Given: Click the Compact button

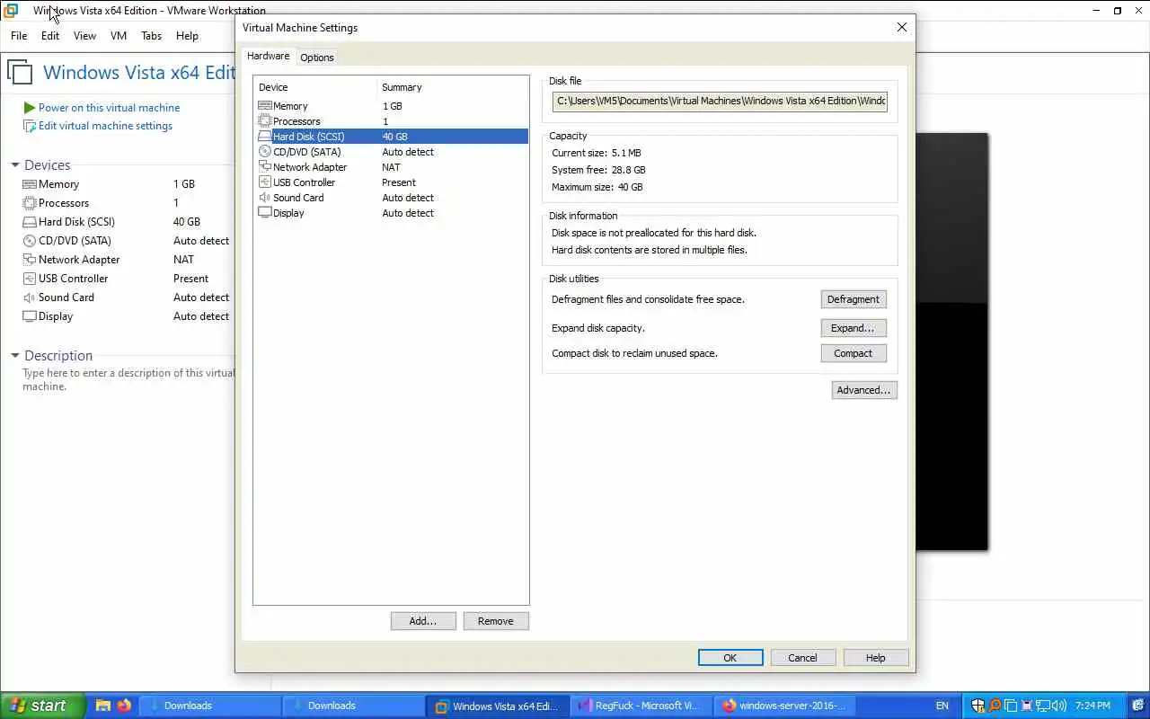Looking at the screenshot, I should coord(854,353).
